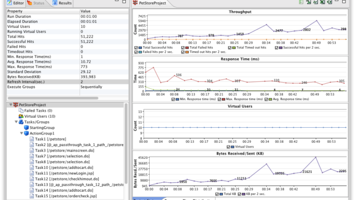This screenshot has width=355, height=200.
Task: Click the blue icon on the Results tab
Action: [x=55, y=3]
